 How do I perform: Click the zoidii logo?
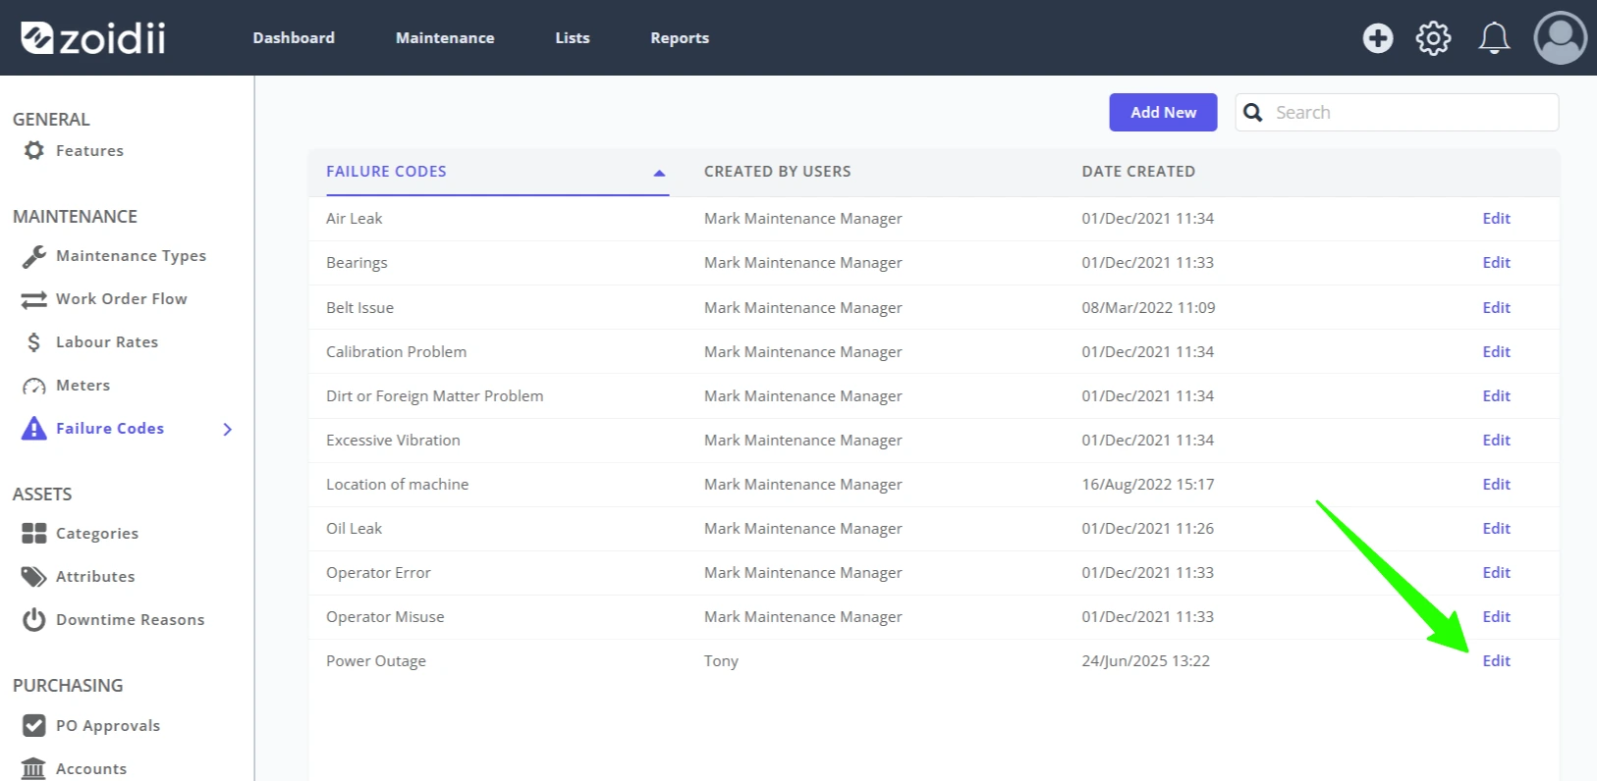pos(92,37)
